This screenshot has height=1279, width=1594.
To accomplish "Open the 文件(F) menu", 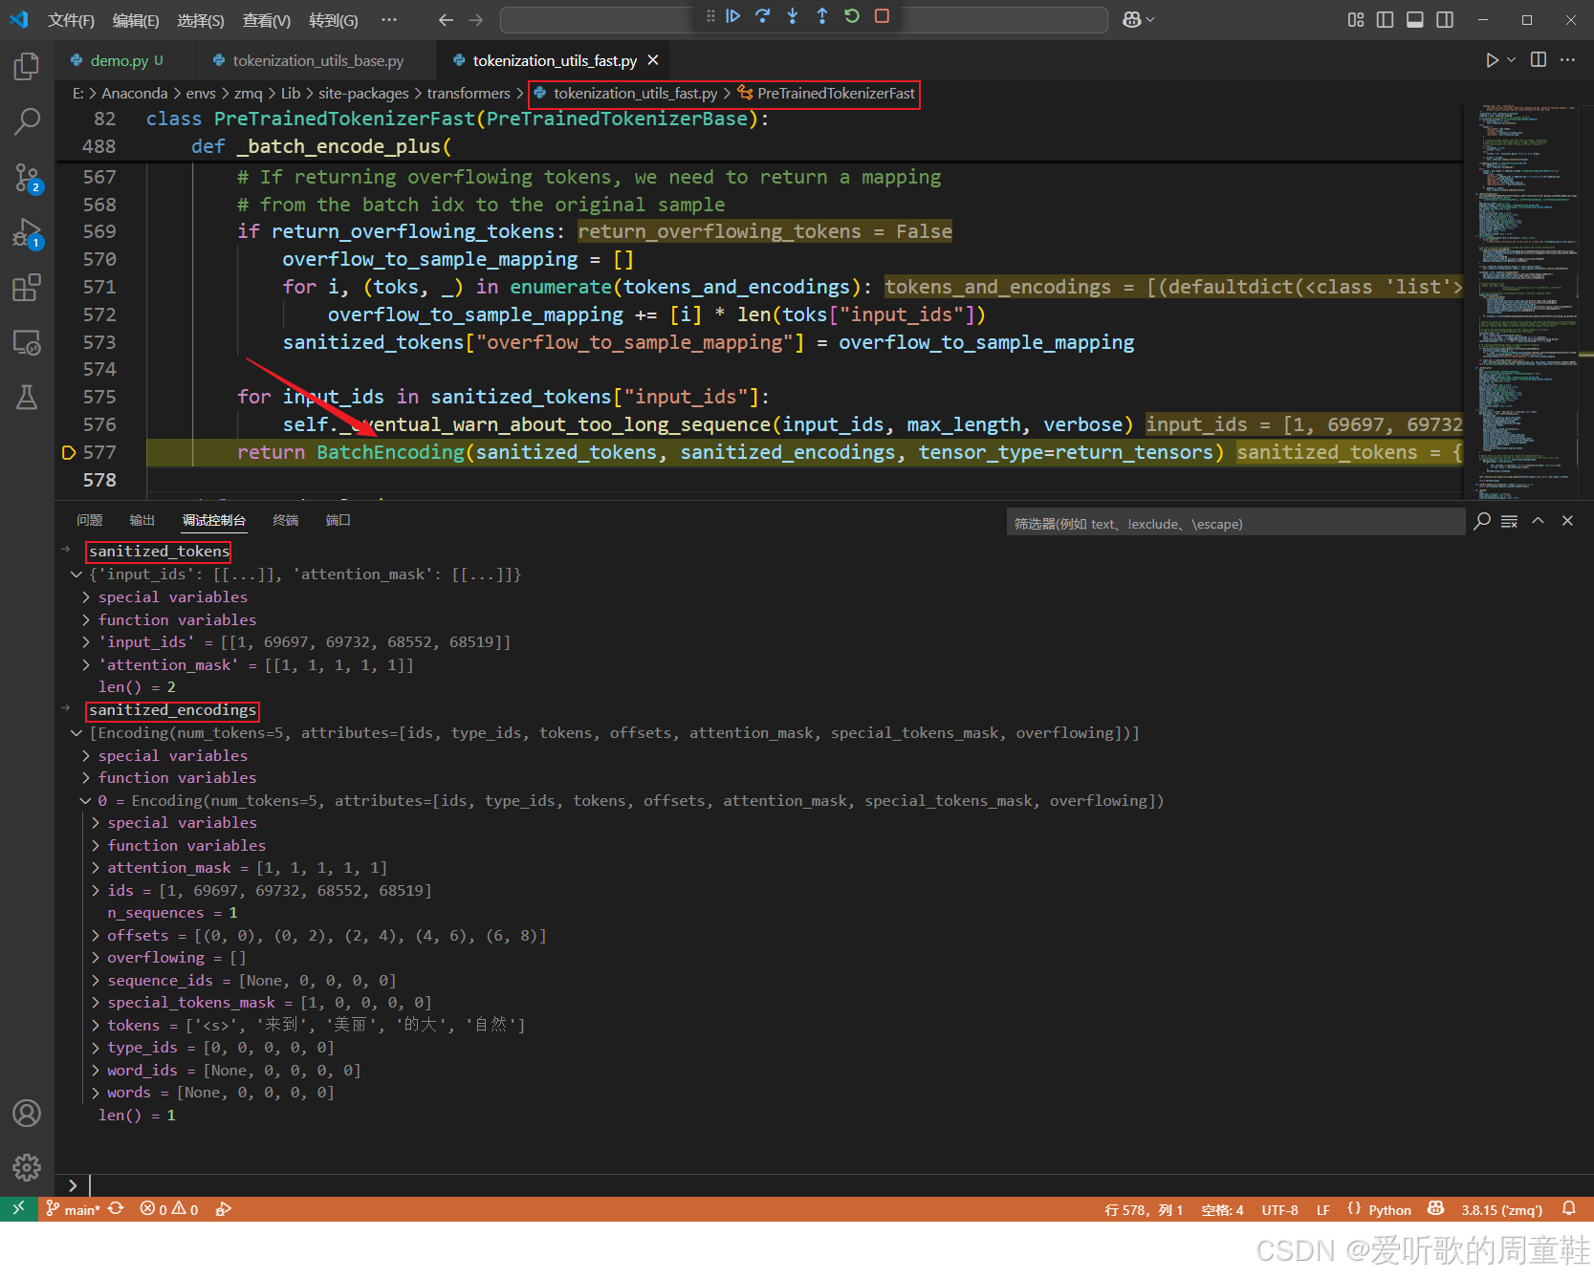I will 71,20.
